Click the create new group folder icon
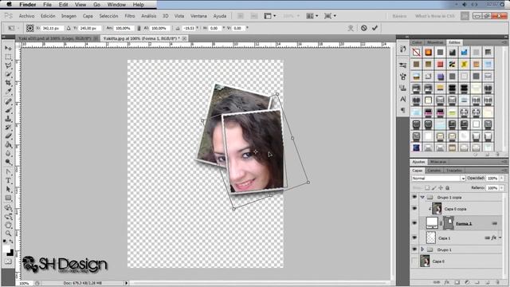Viewport: 510px width, 287px height. (477, 282)
